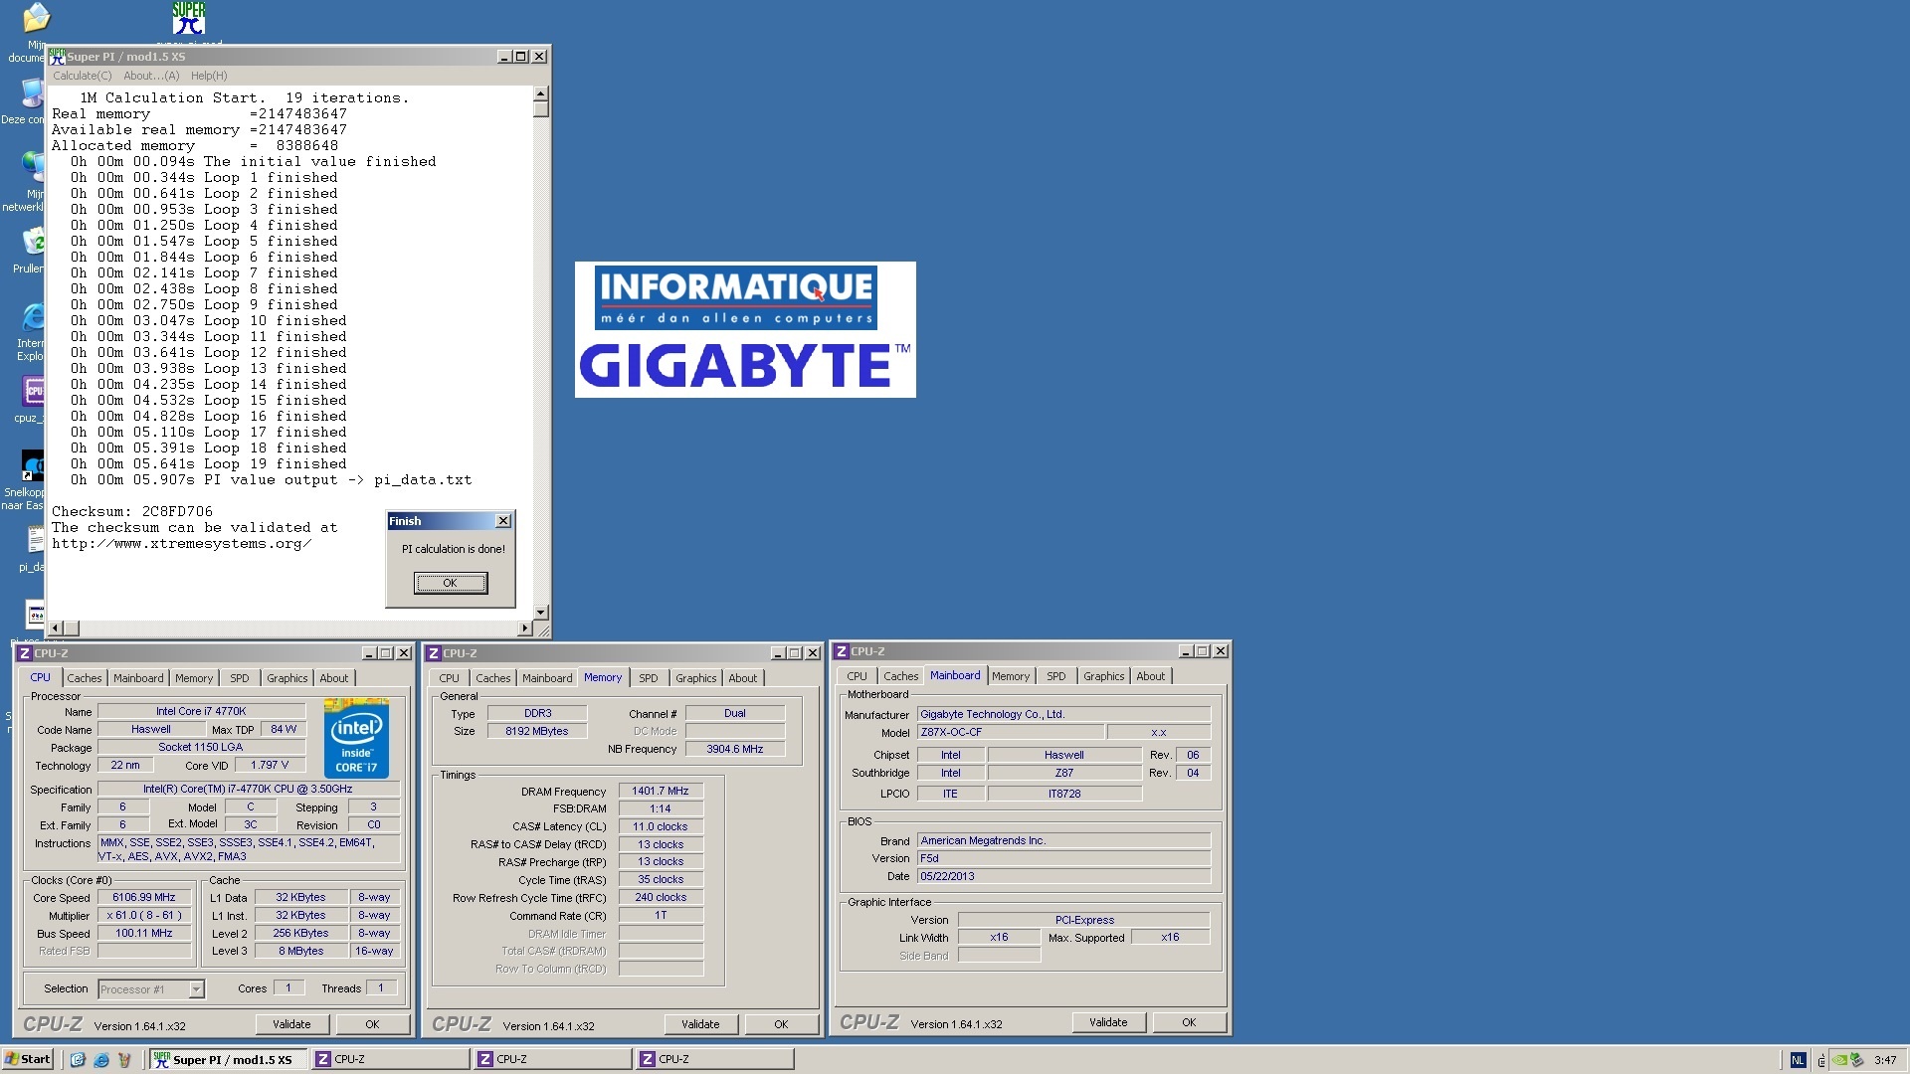Click the Show Desktop quick launch icon

[78, 1060]
